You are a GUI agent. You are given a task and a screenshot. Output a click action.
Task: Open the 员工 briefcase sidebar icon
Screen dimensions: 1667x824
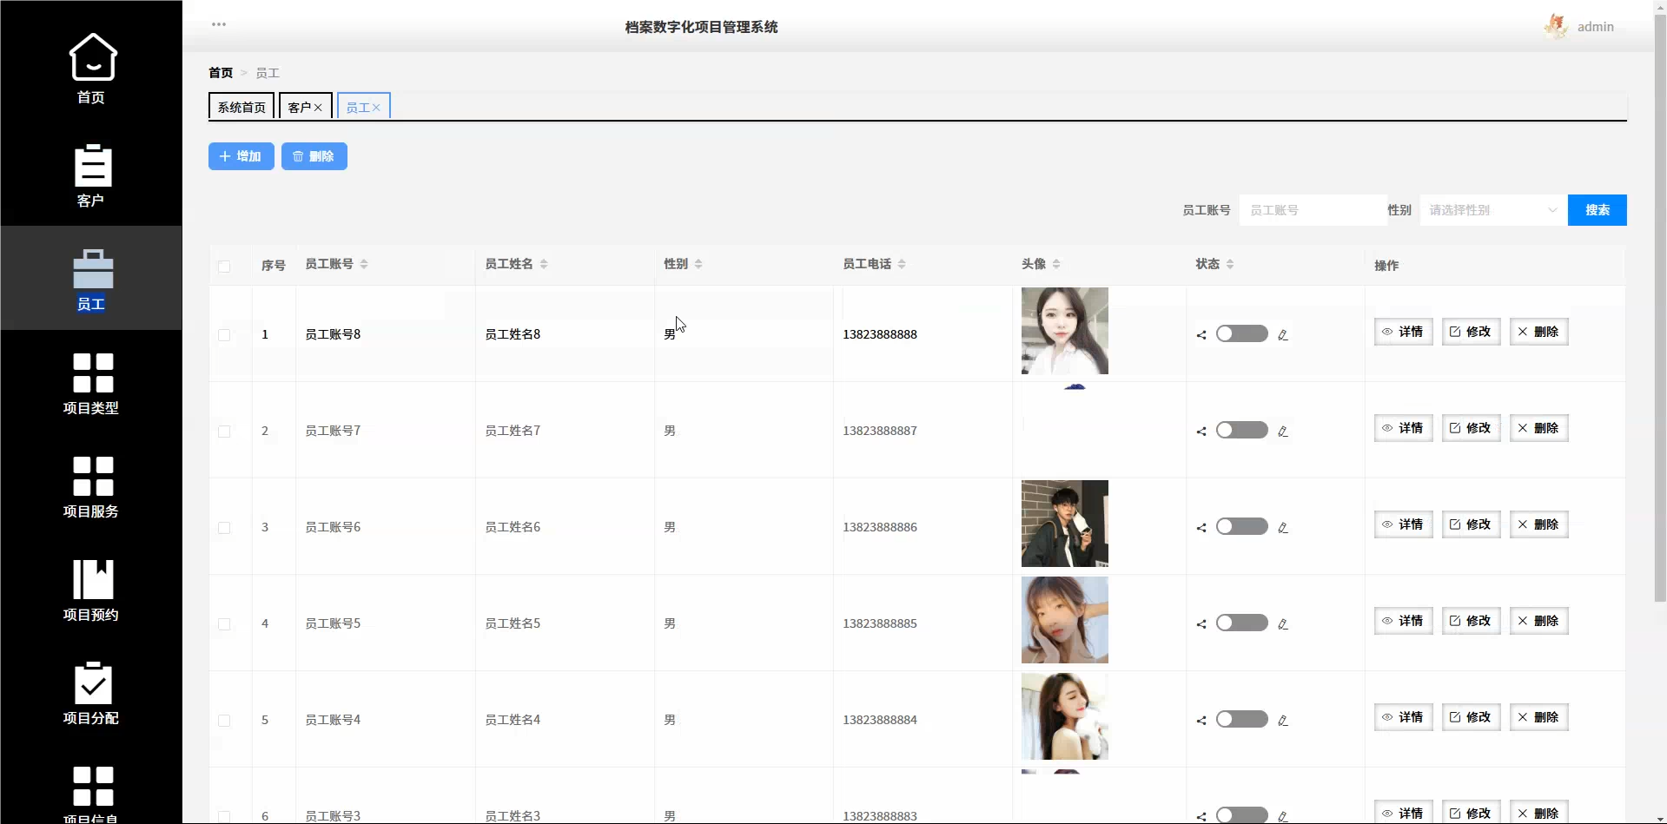pyautogui.click(x=93, y=269)
